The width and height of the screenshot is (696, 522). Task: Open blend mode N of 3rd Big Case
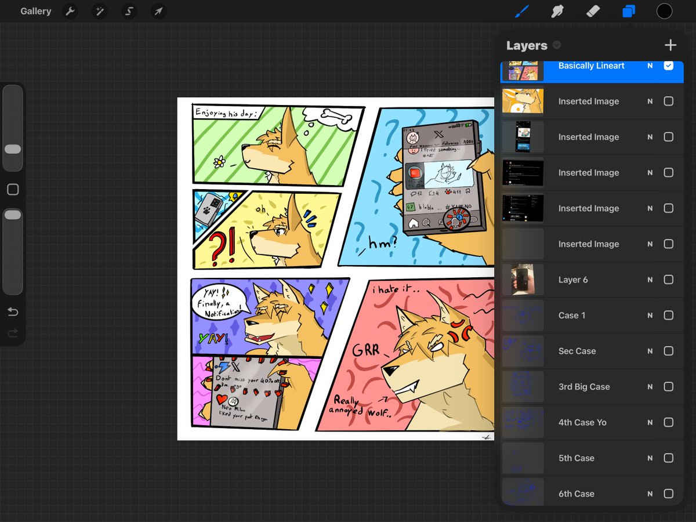coord(650,387)
